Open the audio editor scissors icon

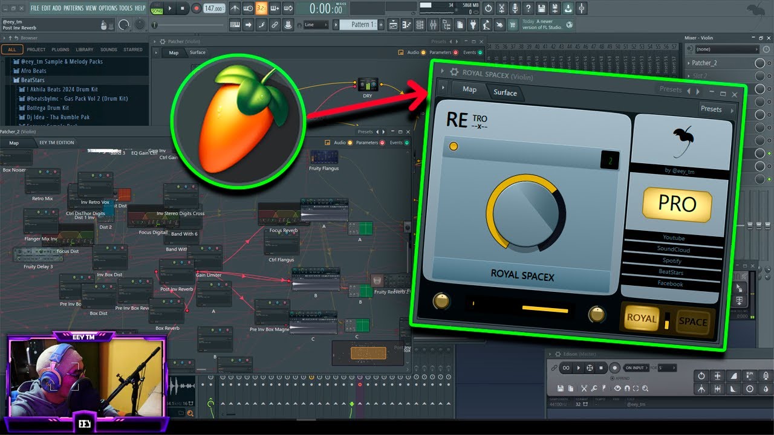[x=501, y=8]
